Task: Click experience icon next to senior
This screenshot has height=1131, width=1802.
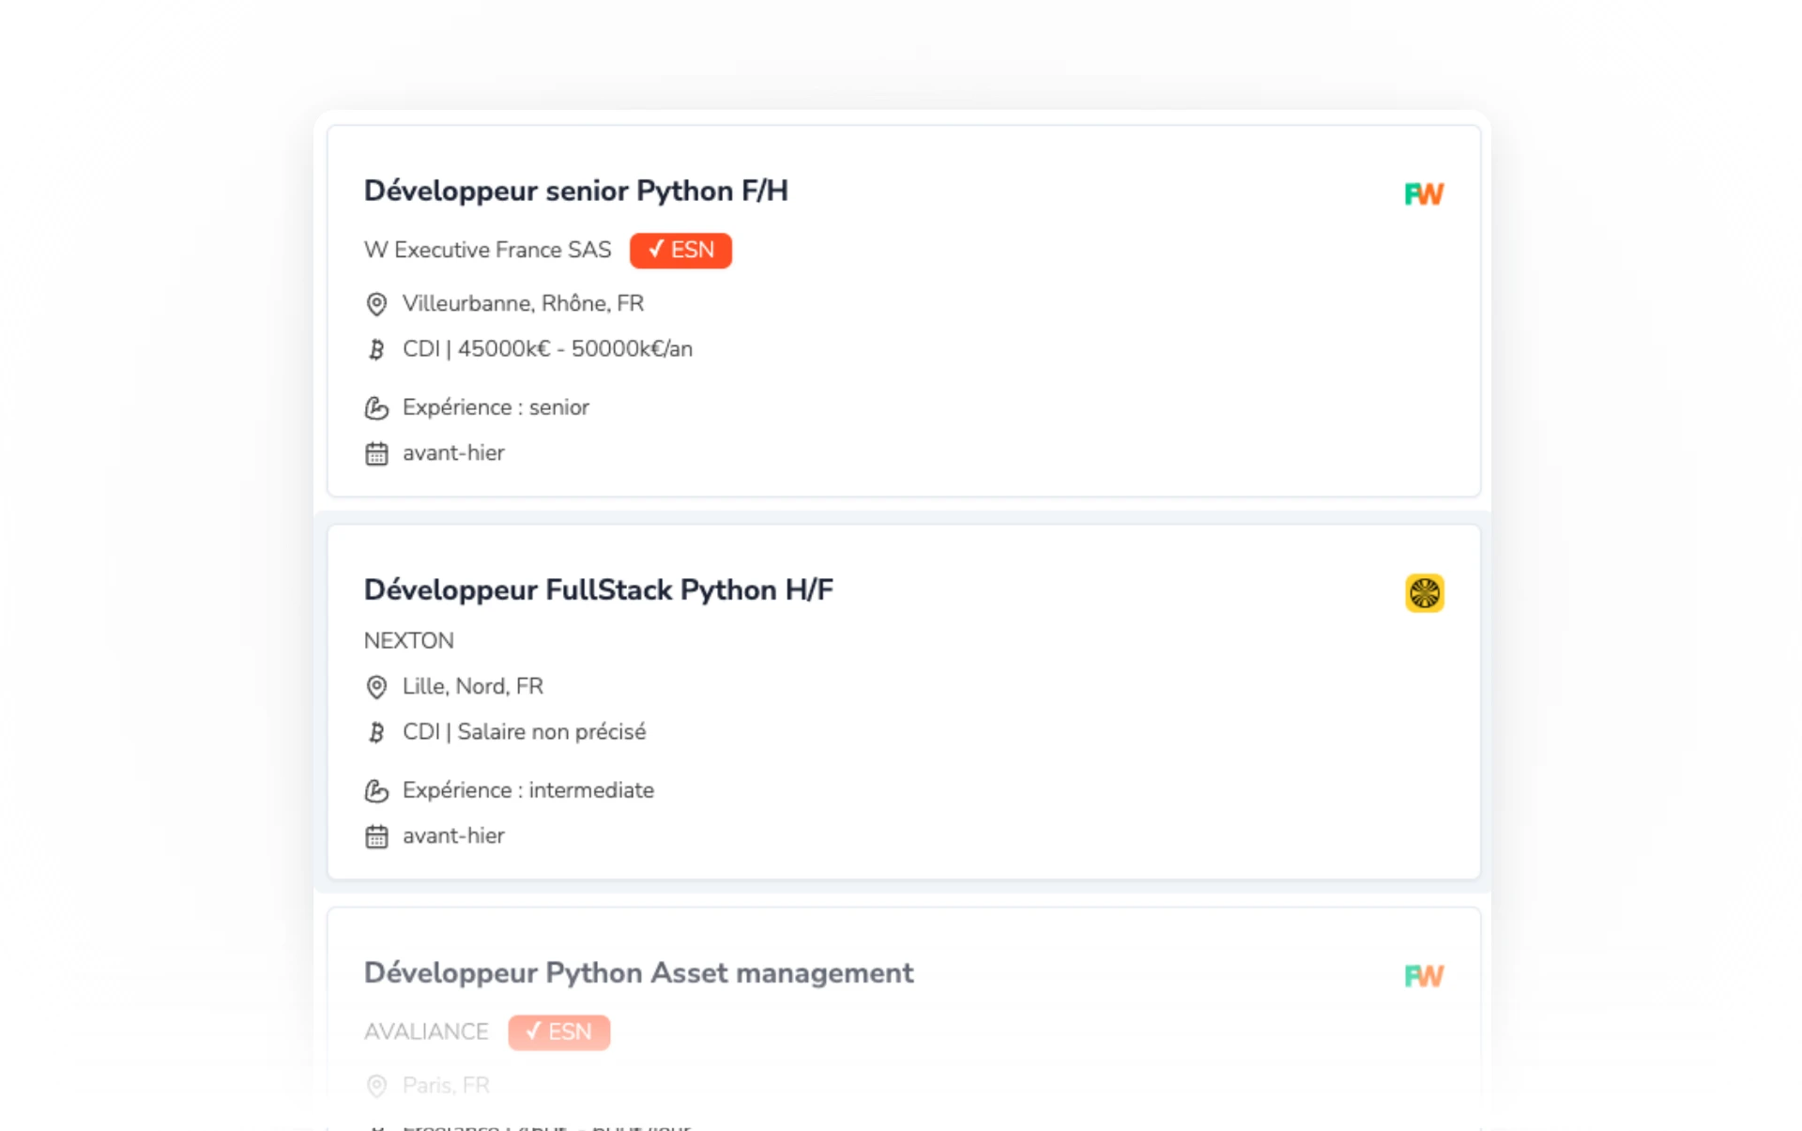Action: pos(376,408)
